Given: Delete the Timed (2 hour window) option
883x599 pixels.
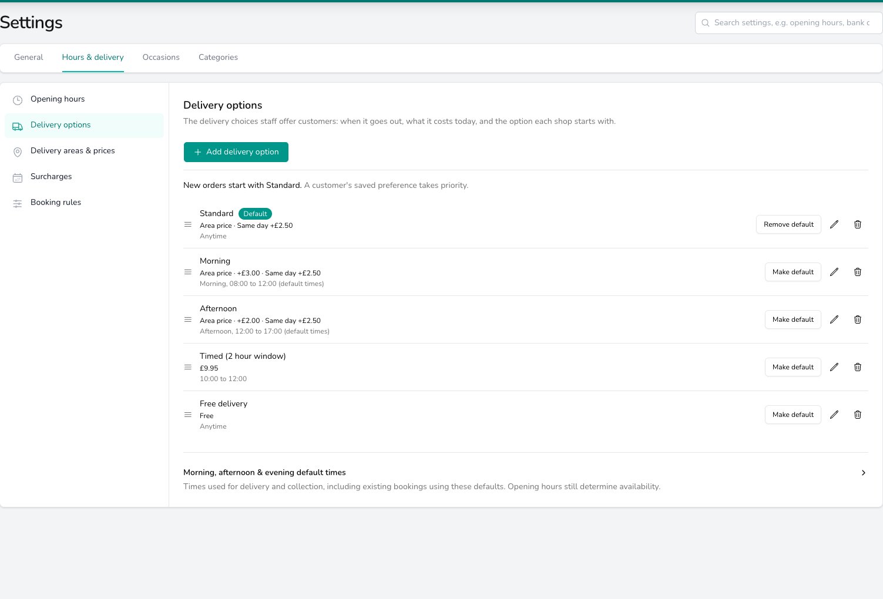Looking at the screenshot, I should (858, 367).
